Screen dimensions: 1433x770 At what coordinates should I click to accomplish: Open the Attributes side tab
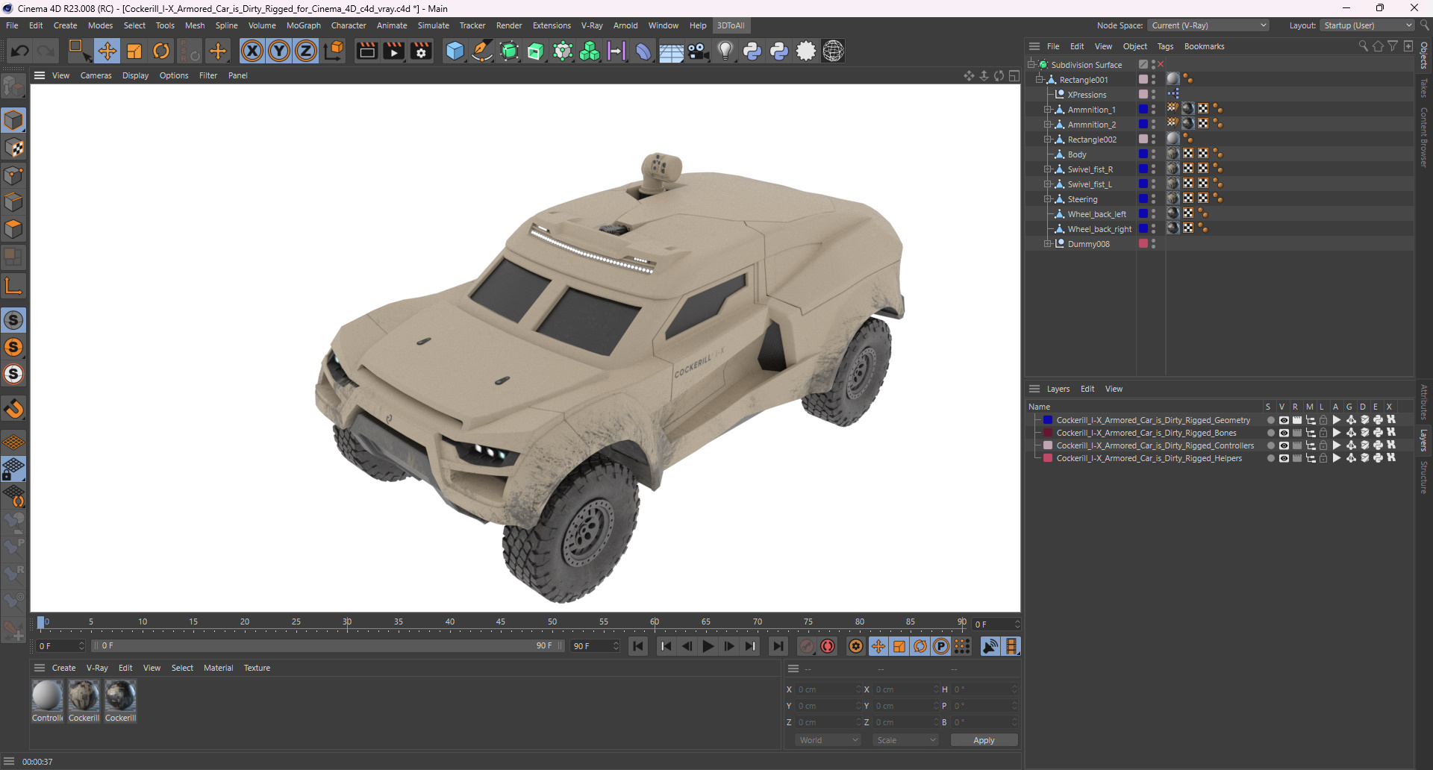point(1424,401)
